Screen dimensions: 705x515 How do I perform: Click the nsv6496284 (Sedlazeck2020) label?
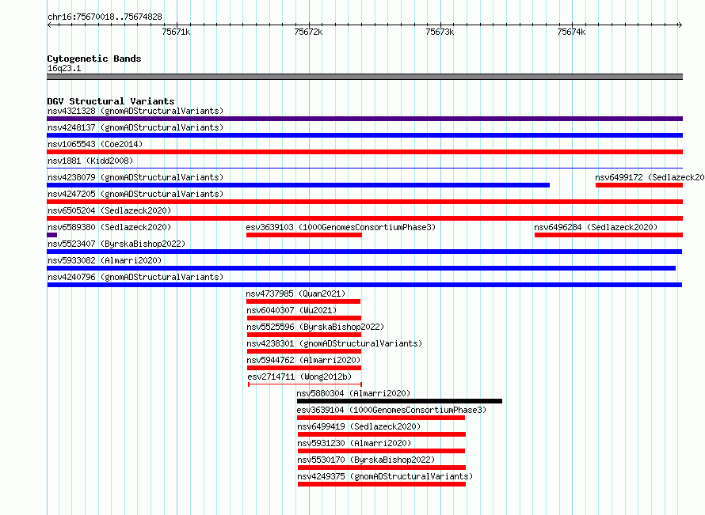pyautogui.click(x=596, y=227)
